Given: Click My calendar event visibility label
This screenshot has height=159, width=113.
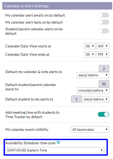Looking at the screenshot, I should tap(27, 129).
